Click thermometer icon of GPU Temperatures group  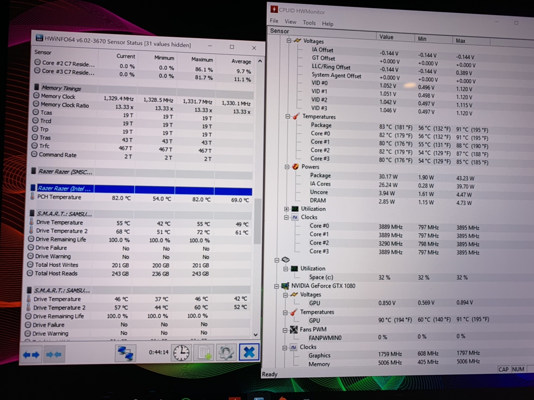click(x=294, y=312)
